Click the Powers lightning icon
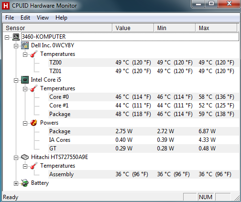The height and width of the screenshot is (202, 241). coord(34,123)
